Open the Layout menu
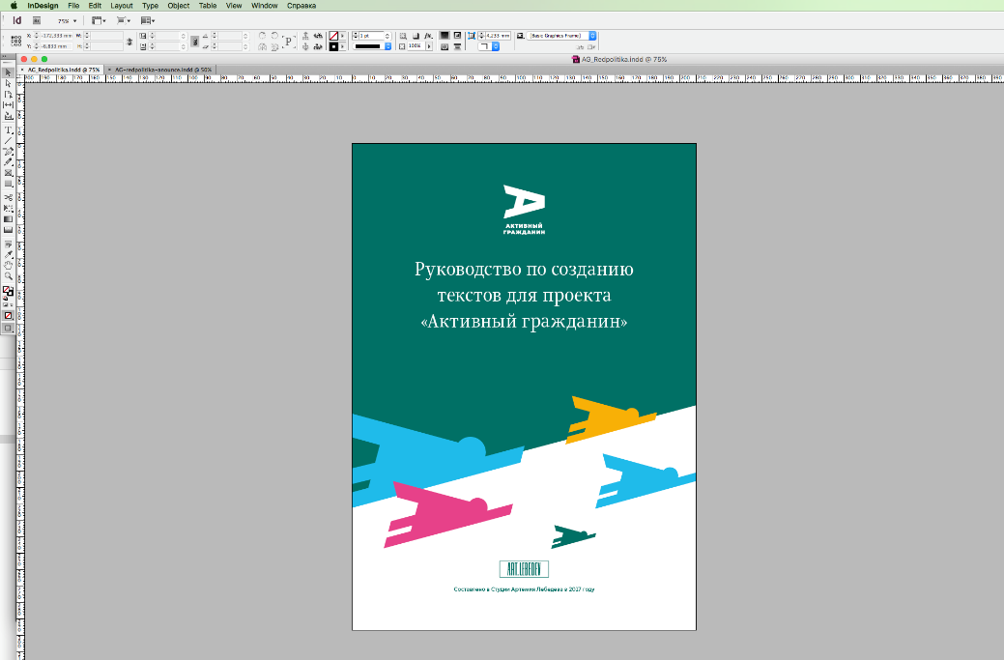This screenshot has width=1004, height=660. pos(121,5)
